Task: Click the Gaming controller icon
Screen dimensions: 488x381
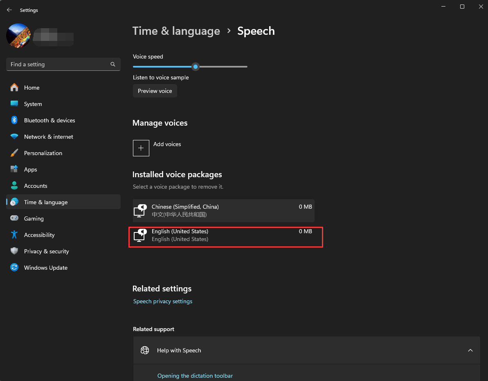Action: click(14, 218)
